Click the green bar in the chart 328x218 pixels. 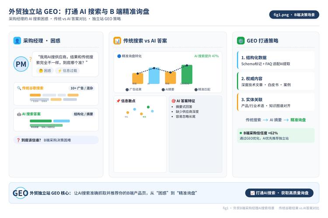pos(187,75)
